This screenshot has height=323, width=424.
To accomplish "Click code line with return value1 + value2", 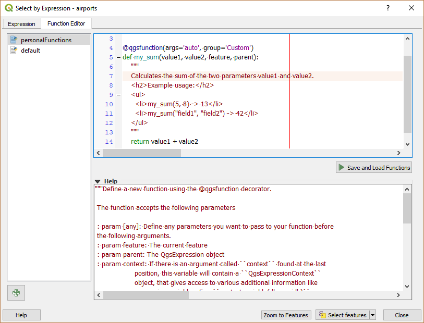I will pos(164,142).
